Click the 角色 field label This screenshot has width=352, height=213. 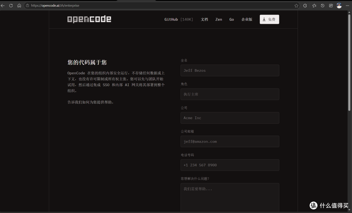(x=184, y=84)
